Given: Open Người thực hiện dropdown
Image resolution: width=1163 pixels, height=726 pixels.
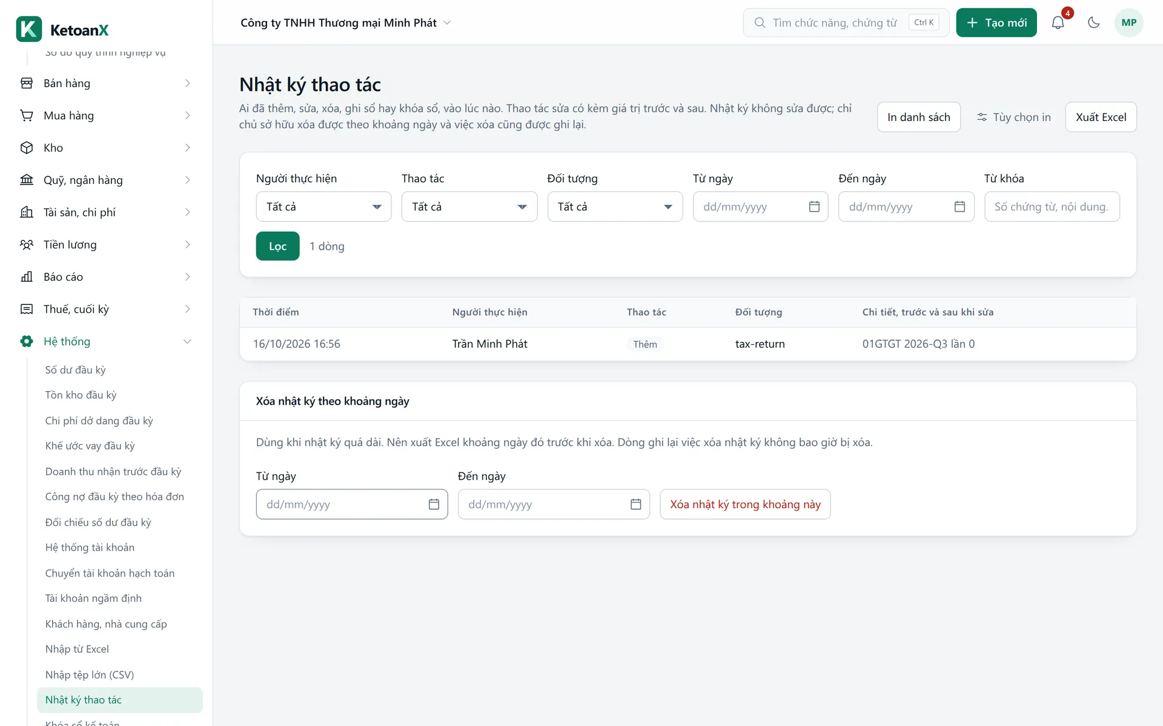Looking at the screenshot, I should tap(323, 207).
